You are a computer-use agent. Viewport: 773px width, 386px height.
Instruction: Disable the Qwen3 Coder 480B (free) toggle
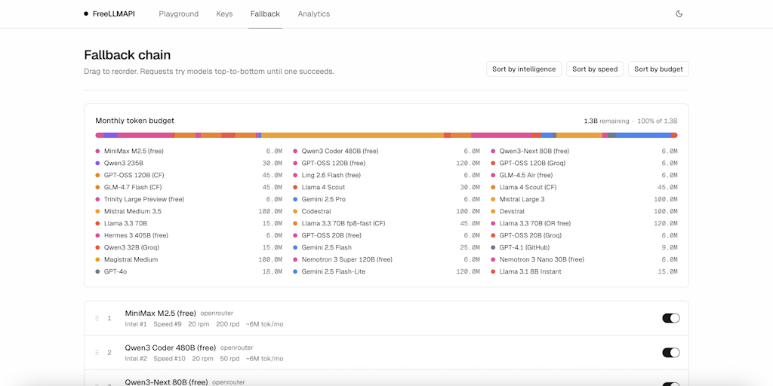click(x=670, y=353)
